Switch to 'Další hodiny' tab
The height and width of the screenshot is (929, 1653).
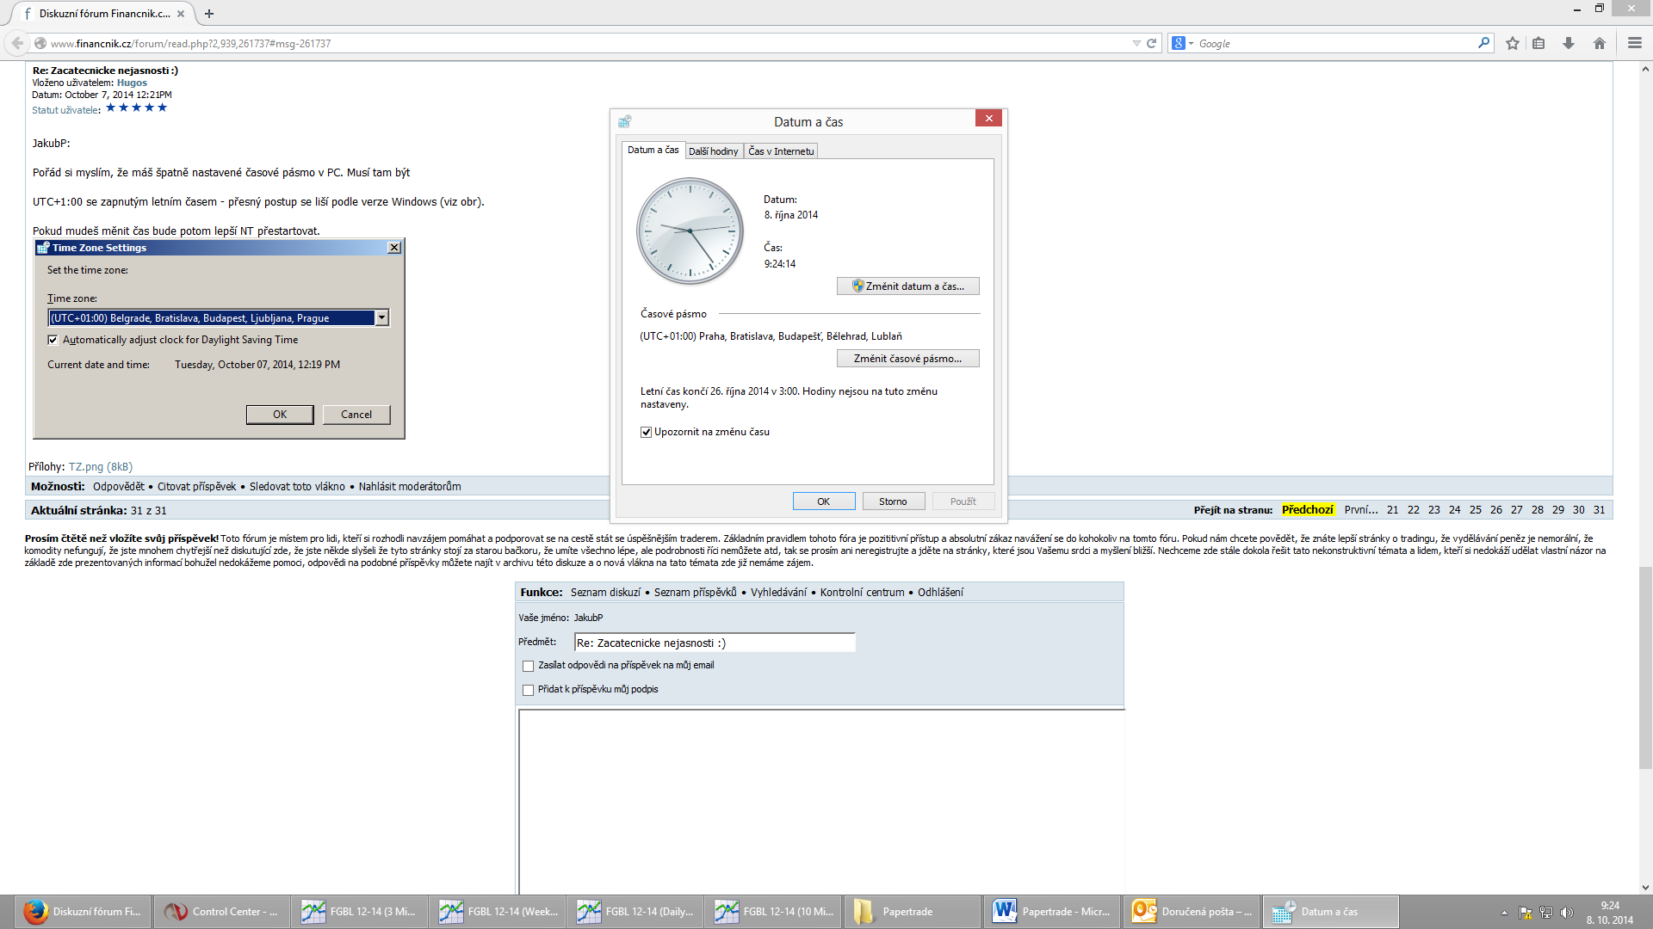[x=713, y=151]
